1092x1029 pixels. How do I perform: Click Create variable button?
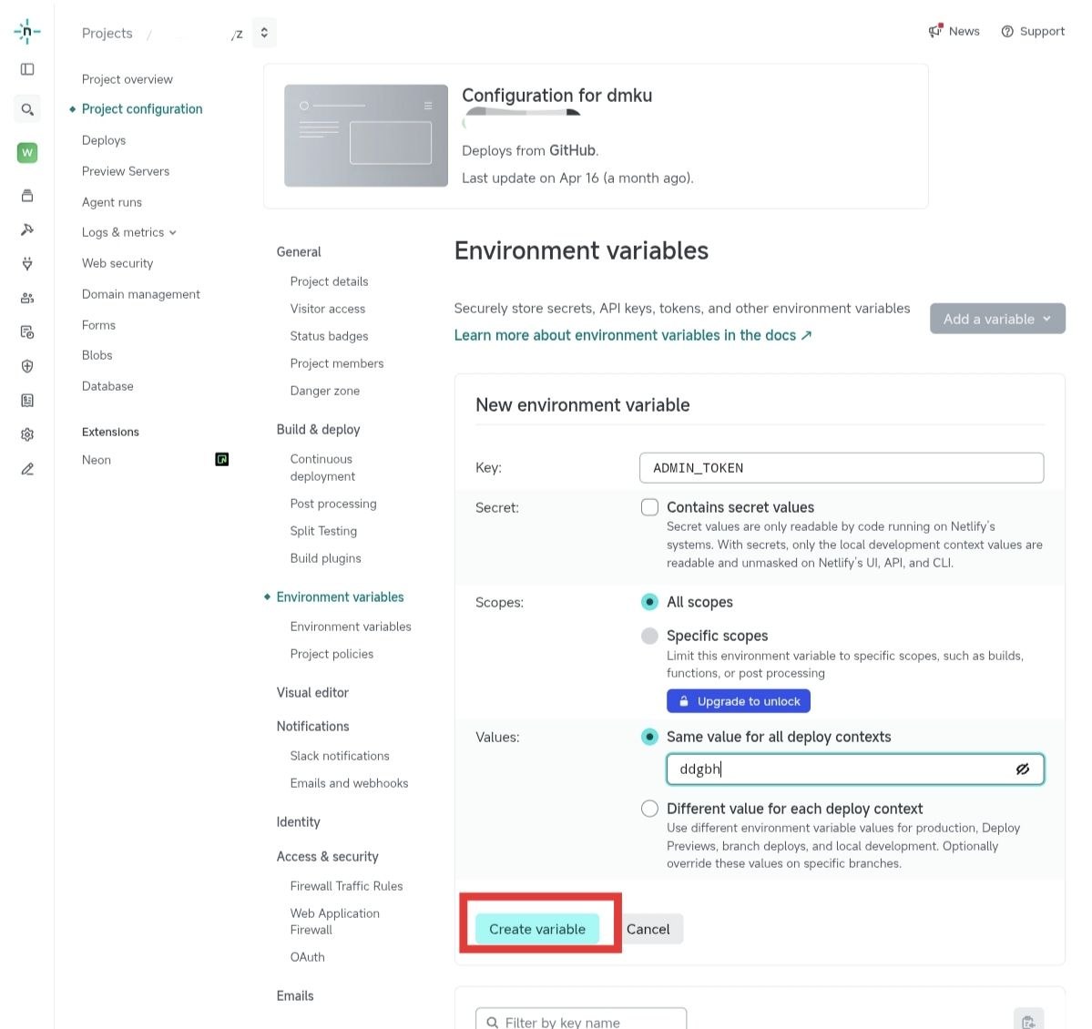click(537, 929)
